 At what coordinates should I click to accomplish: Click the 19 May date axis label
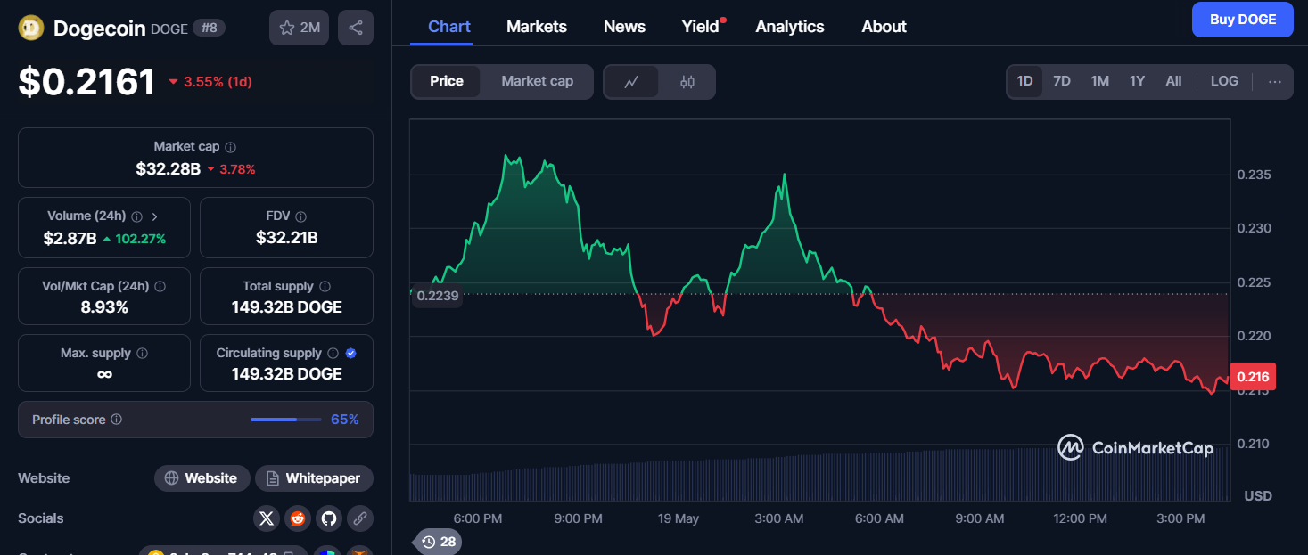click(x=679, y=518)
